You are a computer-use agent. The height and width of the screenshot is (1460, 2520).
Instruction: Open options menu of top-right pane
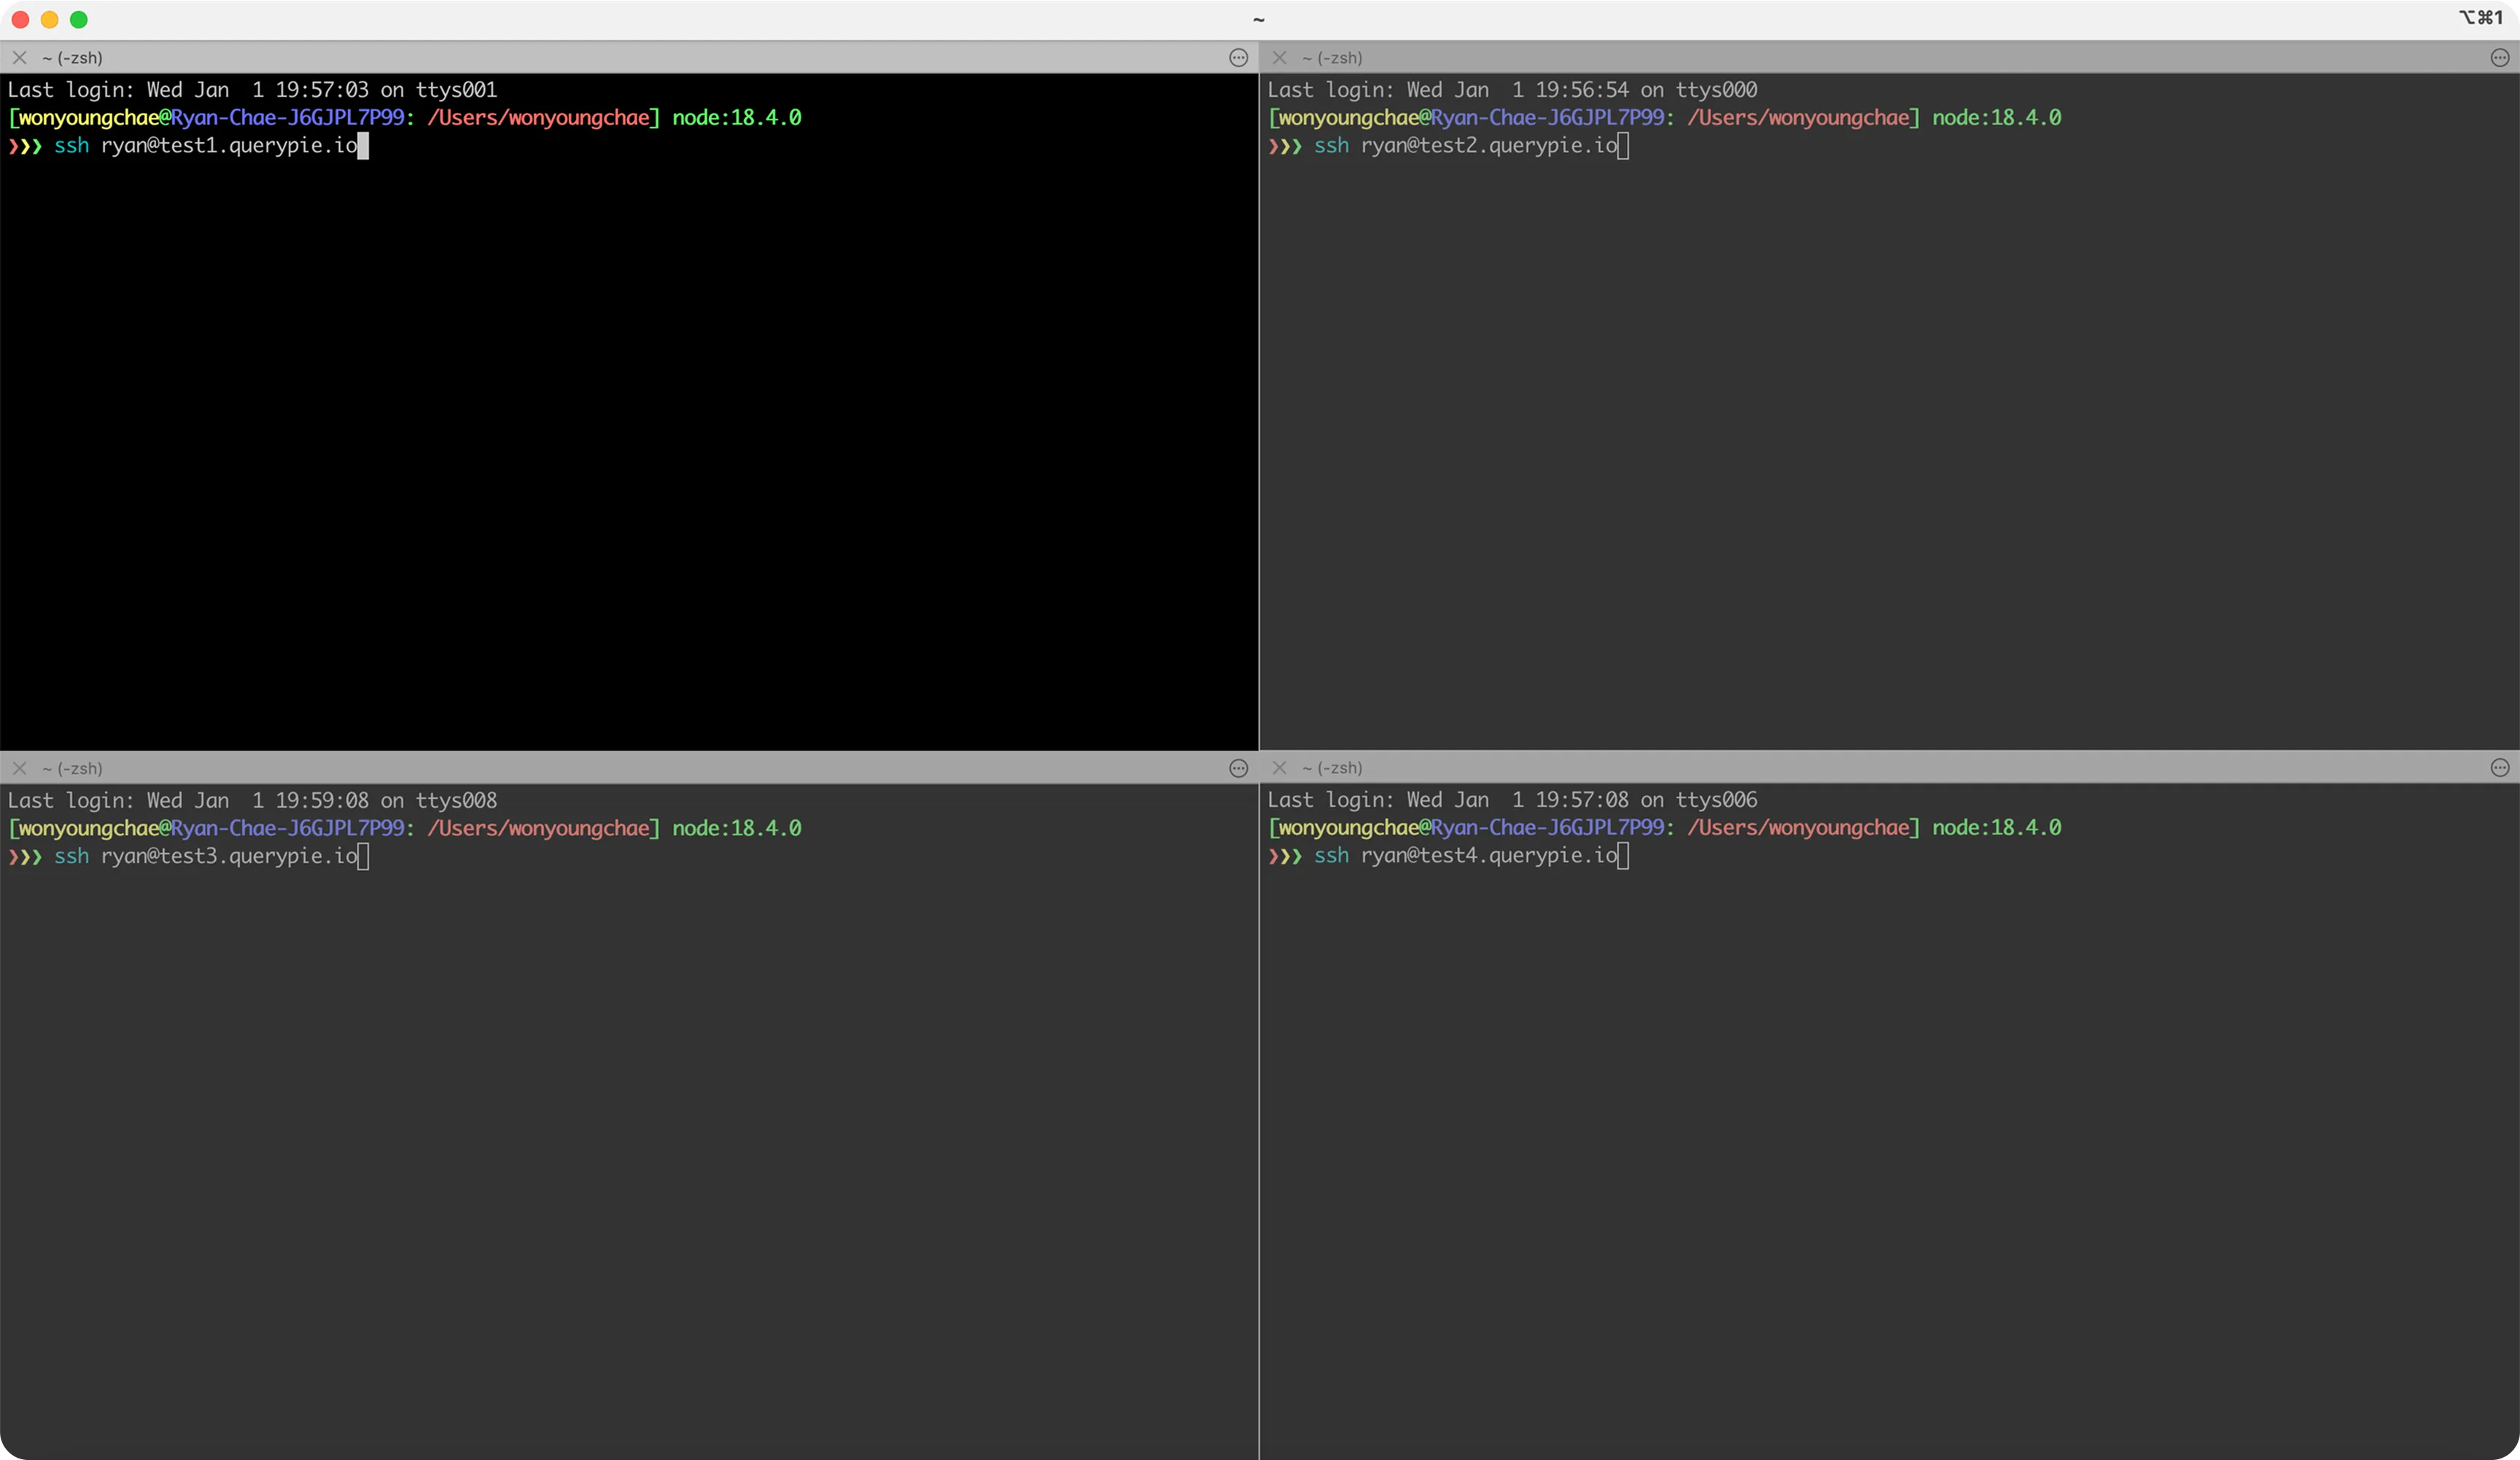[2499, 58]
